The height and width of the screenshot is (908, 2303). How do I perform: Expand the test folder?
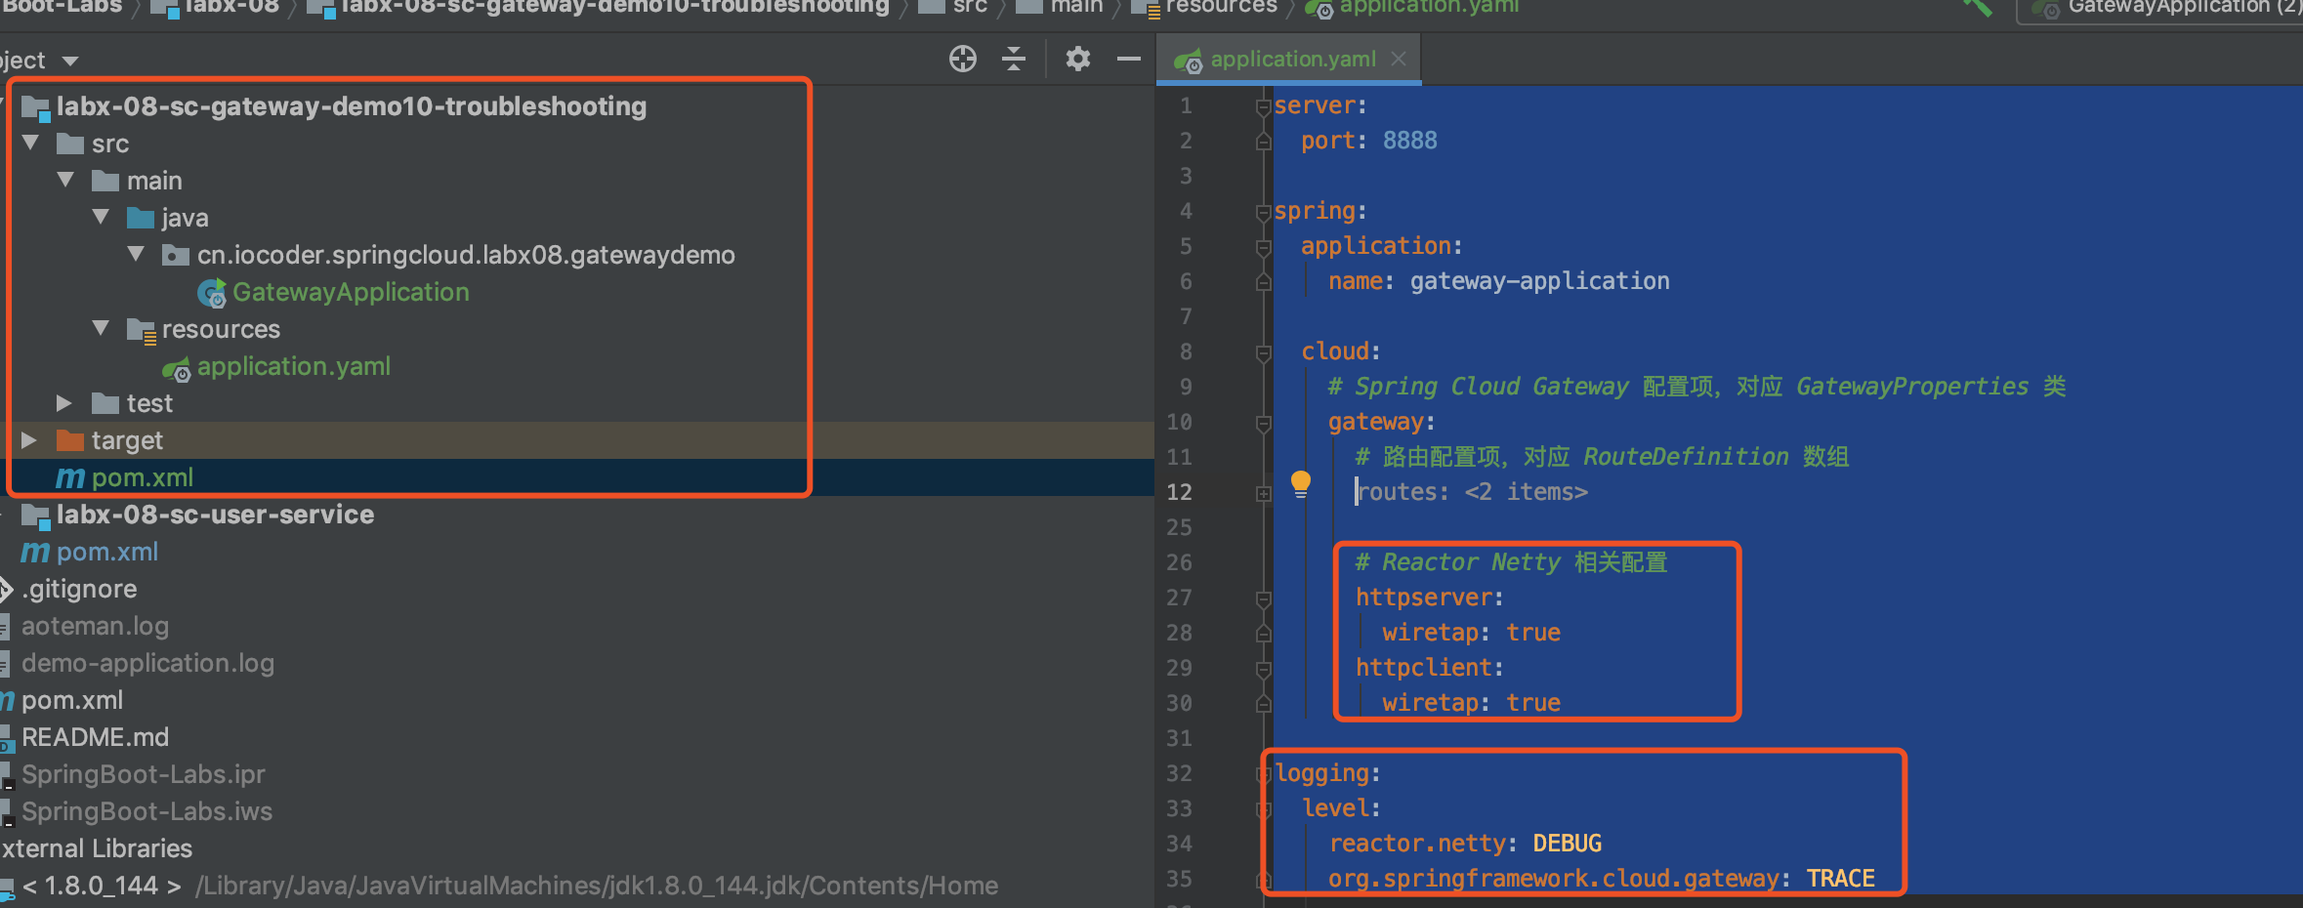coord(64,402)
